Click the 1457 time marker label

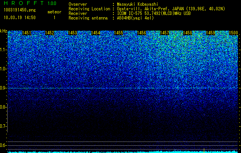click(x=164, y=33)
